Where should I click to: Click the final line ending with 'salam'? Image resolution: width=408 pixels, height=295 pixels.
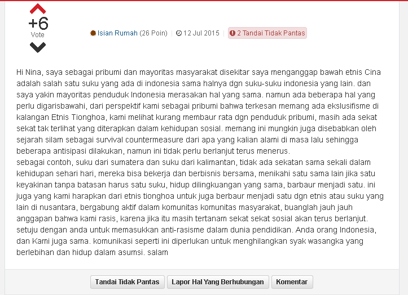click(x=92, y=252)
